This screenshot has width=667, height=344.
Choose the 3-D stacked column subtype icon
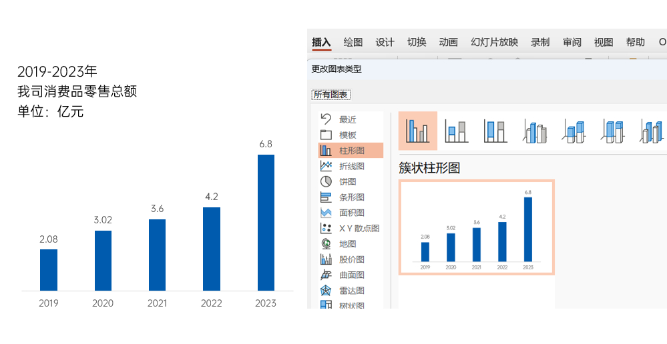574,131
